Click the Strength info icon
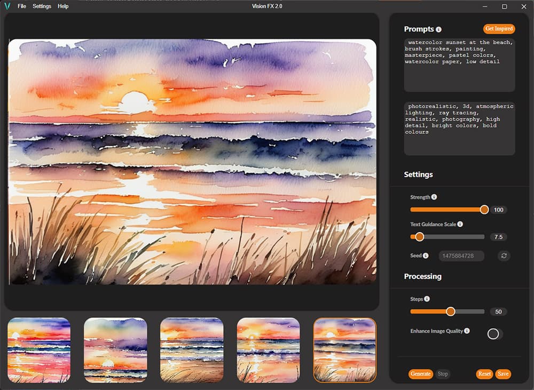Image resolution: width=534 pixels, height=390 pixels. [434, 197]
